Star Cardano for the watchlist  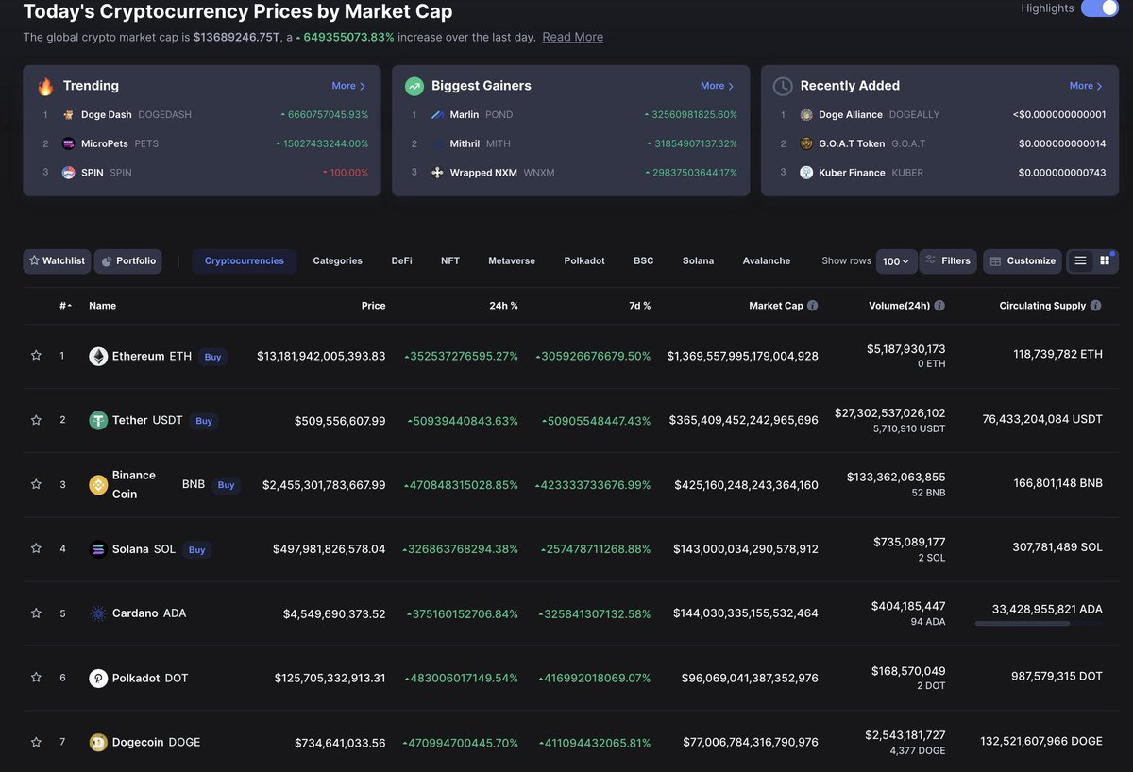(36, 613)
